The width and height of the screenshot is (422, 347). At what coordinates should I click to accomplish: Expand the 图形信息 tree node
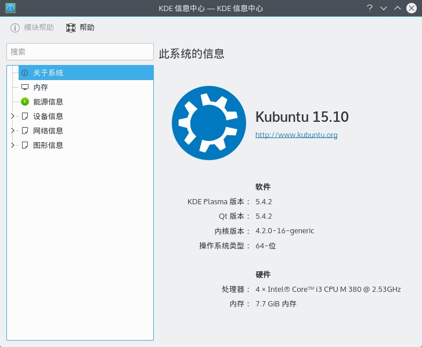coord(12,145)
